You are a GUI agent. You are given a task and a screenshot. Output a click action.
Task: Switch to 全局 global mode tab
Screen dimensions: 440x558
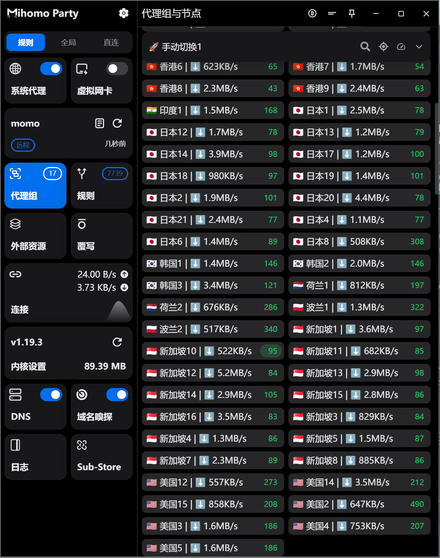68,43
